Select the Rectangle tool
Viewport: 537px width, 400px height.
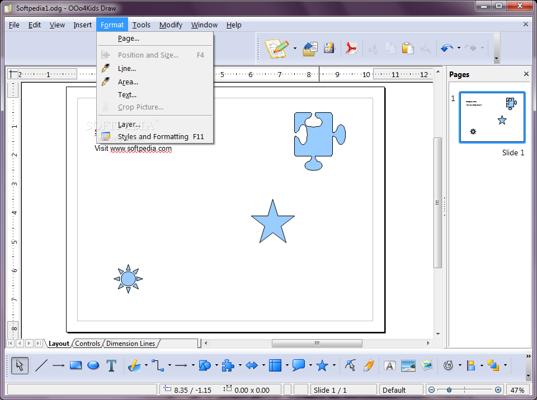pyautogui.click(x=76, y=365)
